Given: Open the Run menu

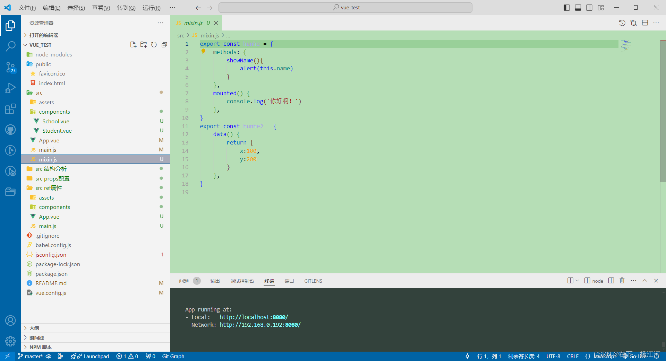Looking at the screenshot, I should [151, 8].
